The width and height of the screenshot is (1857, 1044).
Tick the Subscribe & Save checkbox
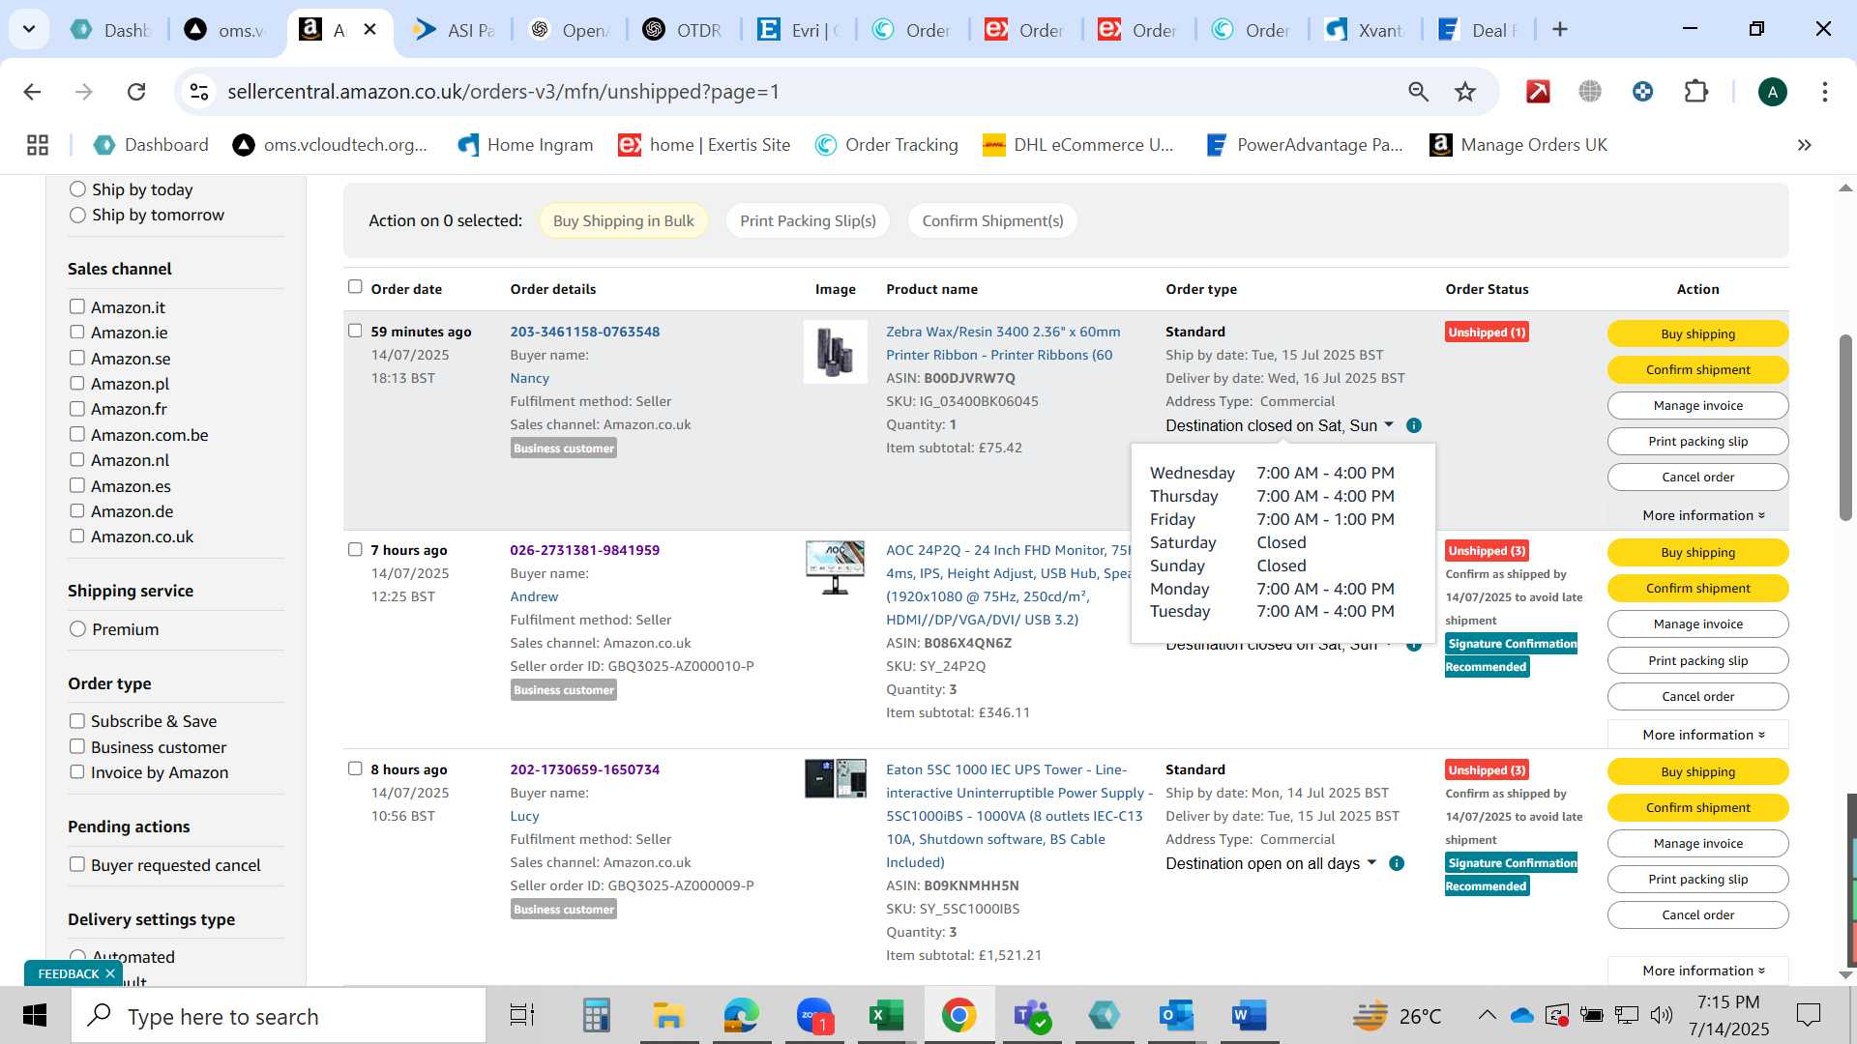[x=77, y=721]
